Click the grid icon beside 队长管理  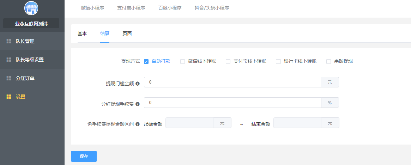tap(9, 41)
